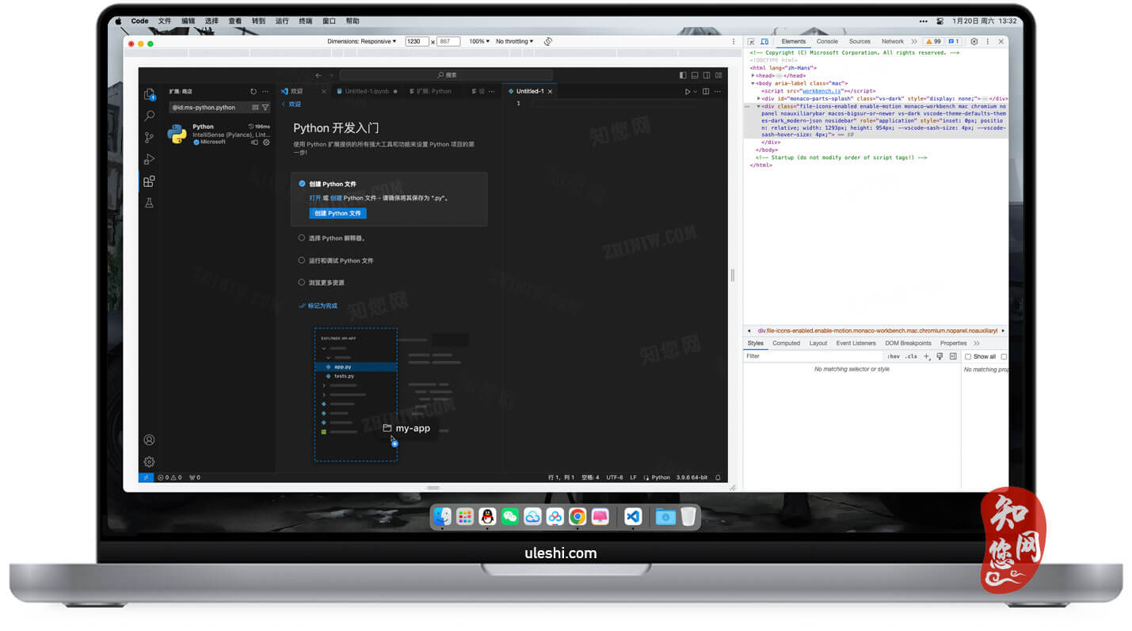Open Run and Debug view
This screenshot has height=631, width=1132.
coord(149,159)
